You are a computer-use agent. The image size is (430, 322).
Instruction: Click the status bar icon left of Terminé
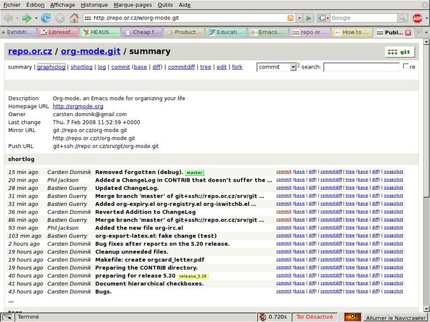7,317
